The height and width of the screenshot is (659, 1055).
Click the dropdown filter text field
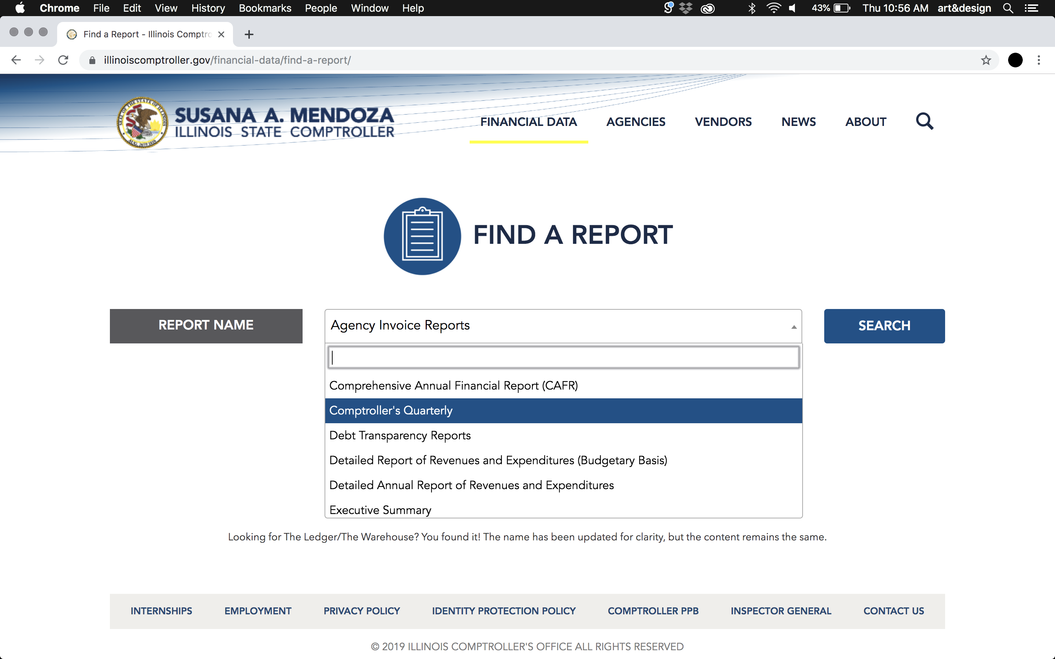point(563,357)
